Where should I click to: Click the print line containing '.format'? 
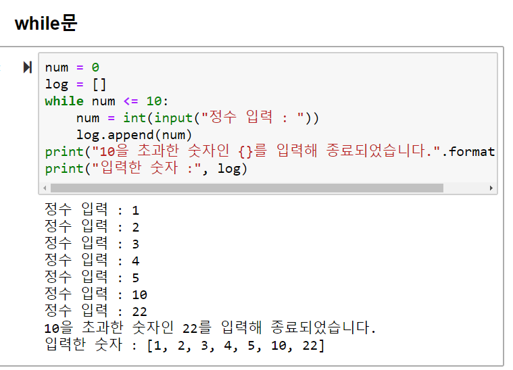[270, 151]
